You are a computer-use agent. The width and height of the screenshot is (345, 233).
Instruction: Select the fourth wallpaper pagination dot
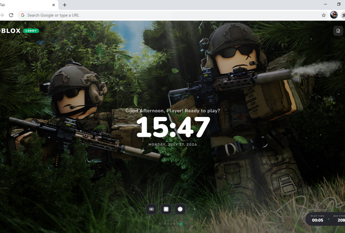pyautogui.click(x=174, y=224)
